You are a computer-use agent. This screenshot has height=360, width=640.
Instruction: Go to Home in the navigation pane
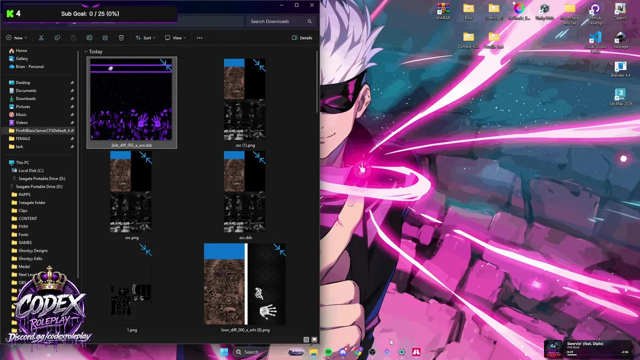[x=17, y=50]
